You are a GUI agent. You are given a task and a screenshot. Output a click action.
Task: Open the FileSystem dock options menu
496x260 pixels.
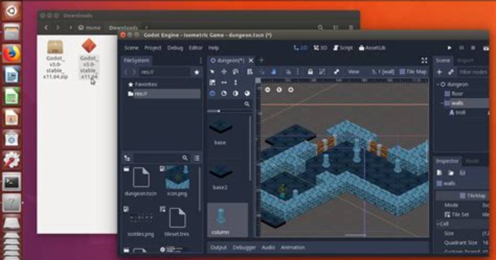(x=200, y=60)
